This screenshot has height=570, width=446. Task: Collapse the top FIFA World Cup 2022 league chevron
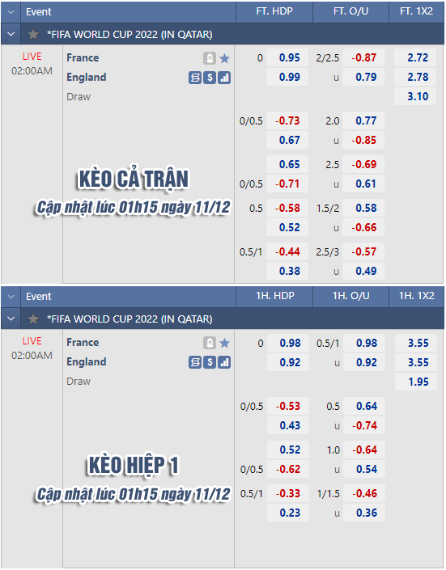coord(11,35)
